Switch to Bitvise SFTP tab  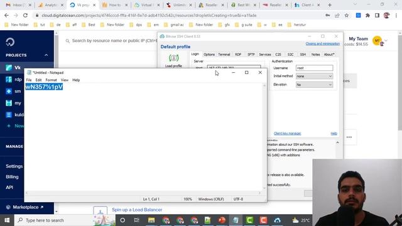[x=251, y=55]
